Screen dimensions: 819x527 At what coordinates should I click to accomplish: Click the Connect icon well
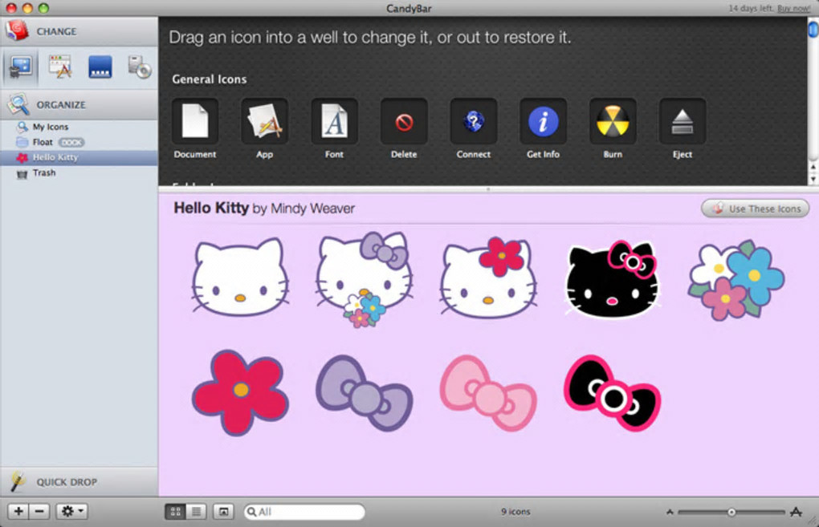pyautogui.click(x=473, y=121)
